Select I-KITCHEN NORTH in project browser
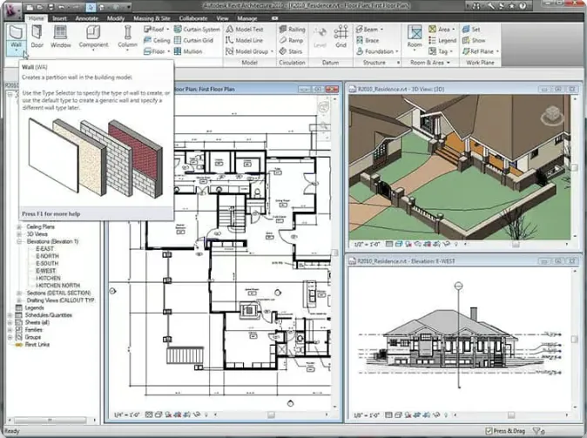Image resolution: width=587 pixels, height=438 pixels. click(58, 286)
